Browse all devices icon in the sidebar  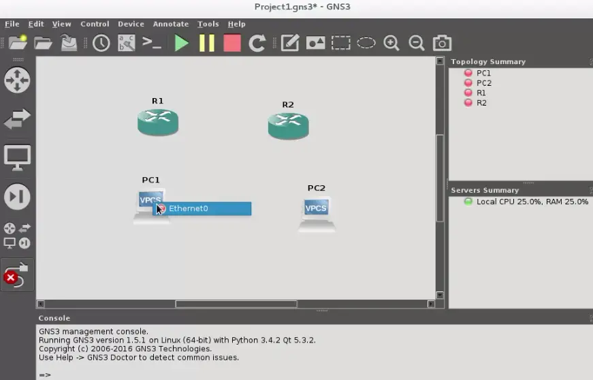[x=17, y=236]
